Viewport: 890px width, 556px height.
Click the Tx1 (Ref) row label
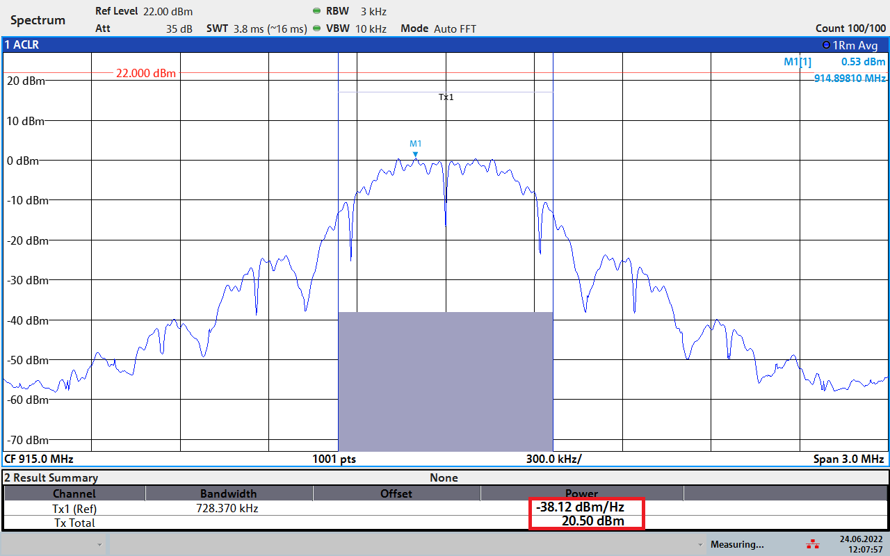point(74,509)
